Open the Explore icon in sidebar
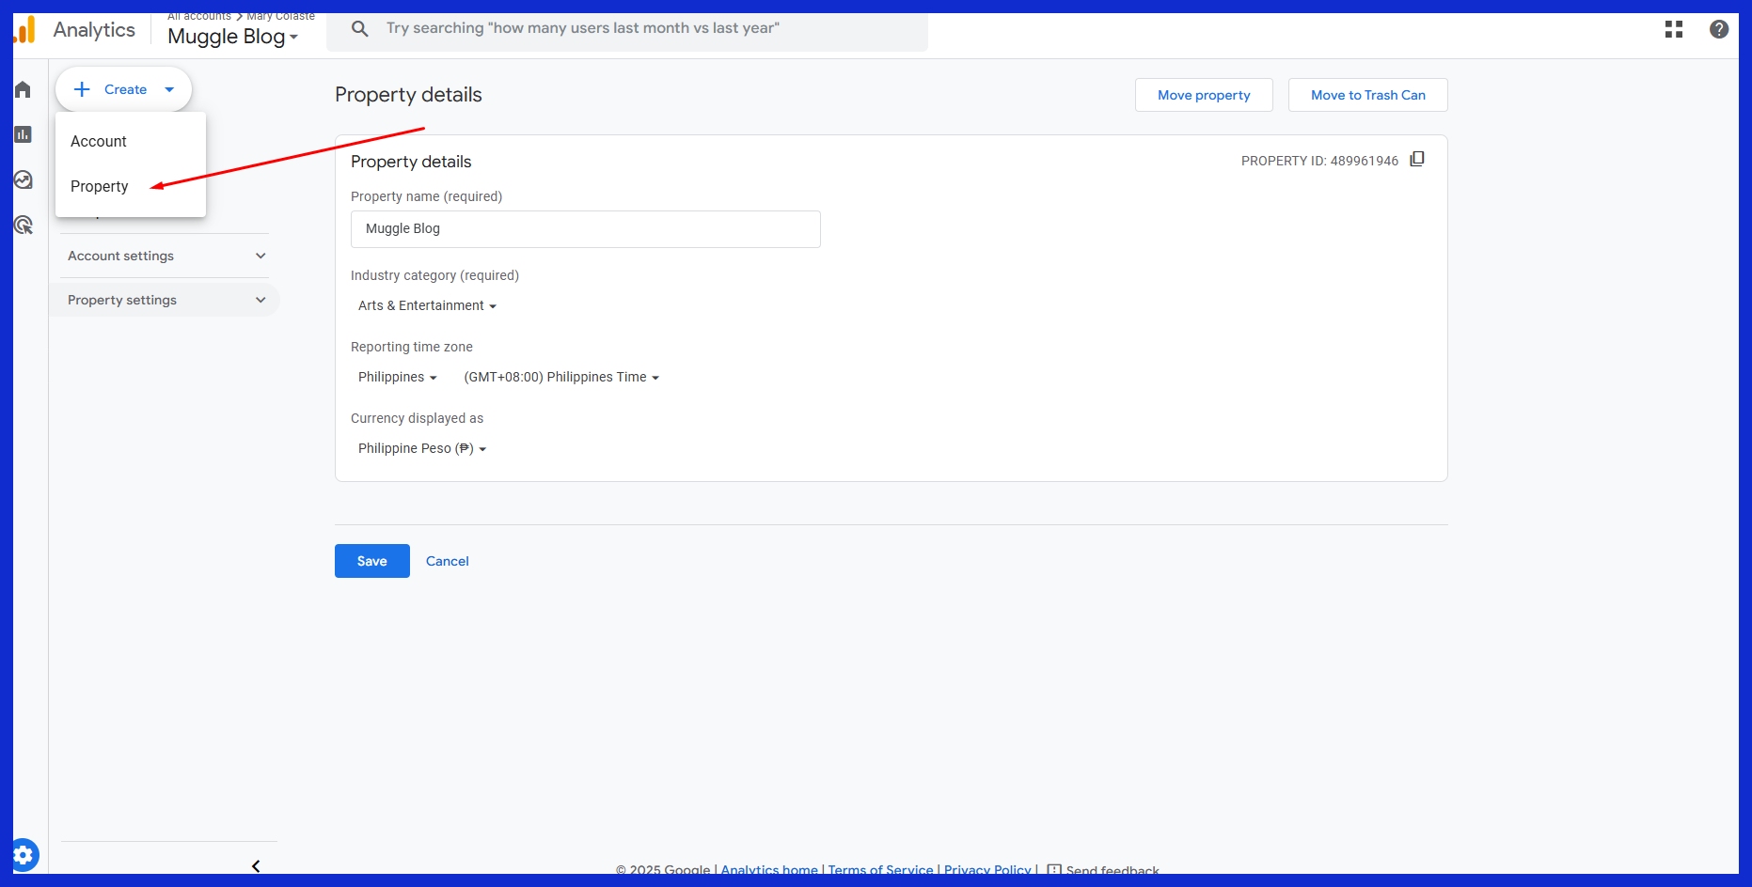Screen dimensions: 1752x887 point(23,179)
